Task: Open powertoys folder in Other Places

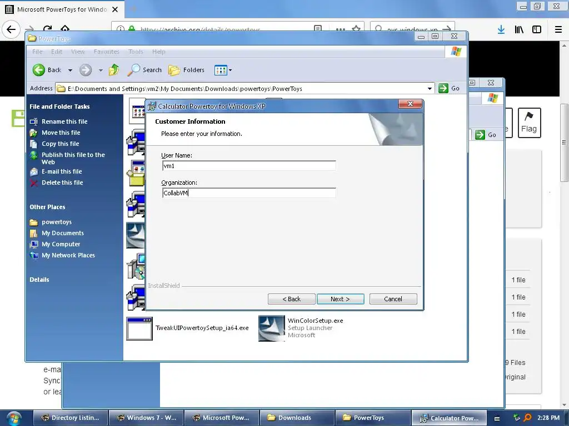Action: click(x=56, y=222)
